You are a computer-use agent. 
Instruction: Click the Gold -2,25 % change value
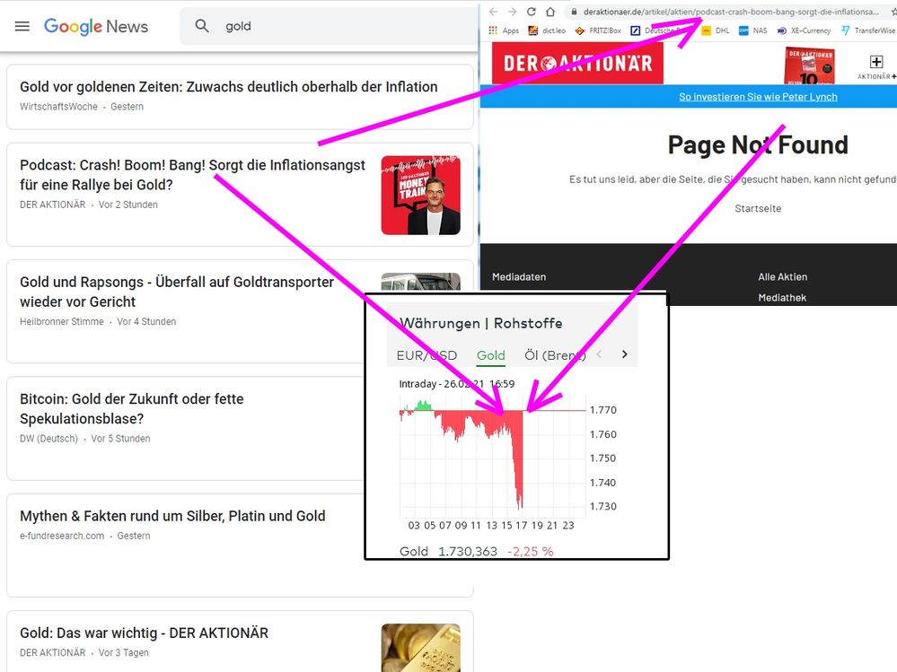531,552
